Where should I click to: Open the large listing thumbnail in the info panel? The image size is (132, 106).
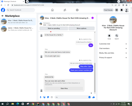pyautogui.click(x=113, y=20)
